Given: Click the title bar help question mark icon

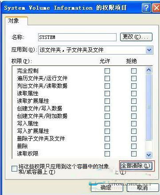Looking at the screenshot, I should [x=146, y=8].
